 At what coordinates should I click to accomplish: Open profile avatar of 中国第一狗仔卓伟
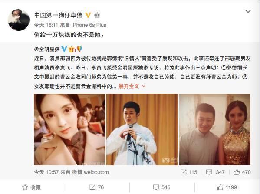pyautogui.click(x=19, y=20)
